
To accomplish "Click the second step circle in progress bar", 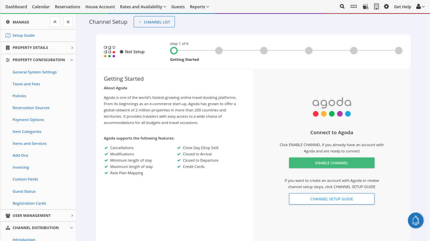I will [x=219, y=51].
